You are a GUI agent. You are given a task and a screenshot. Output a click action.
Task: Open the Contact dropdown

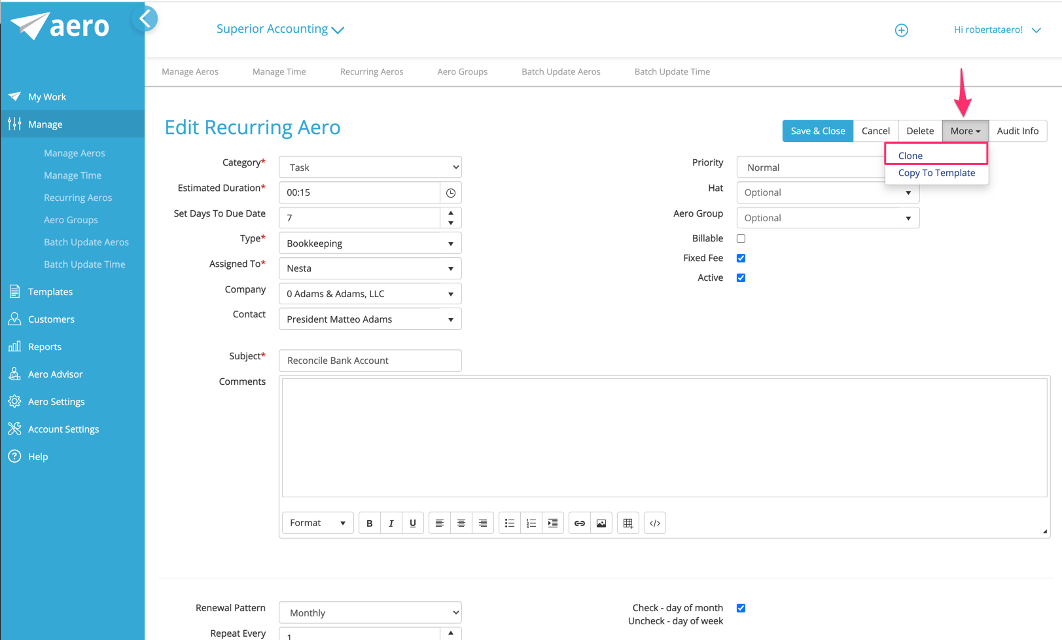(370, 319)
